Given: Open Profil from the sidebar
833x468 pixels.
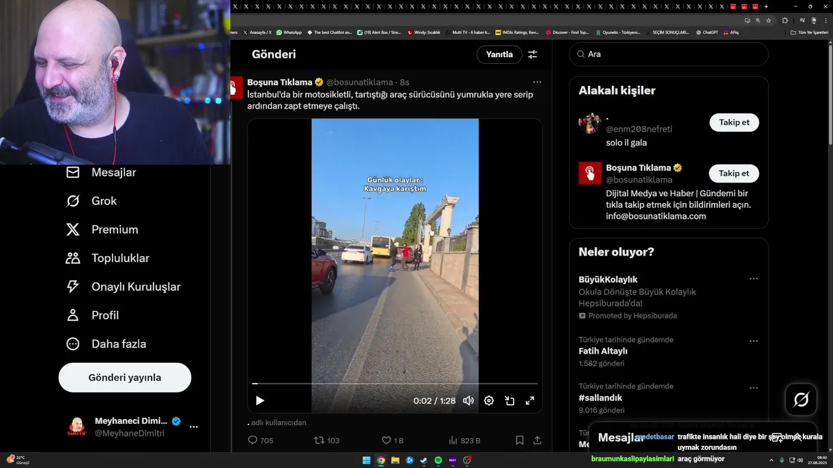Looking at the screenshot, I should 92,315.
